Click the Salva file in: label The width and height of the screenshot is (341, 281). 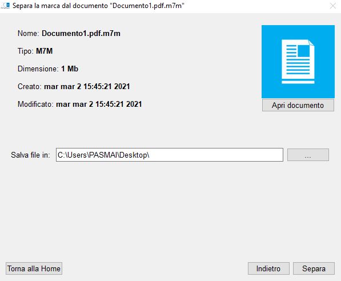30,155
